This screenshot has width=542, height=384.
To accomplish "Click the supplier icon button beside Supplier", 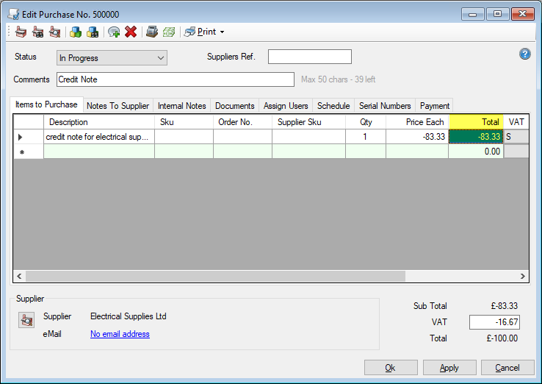I will pos(26,320).
